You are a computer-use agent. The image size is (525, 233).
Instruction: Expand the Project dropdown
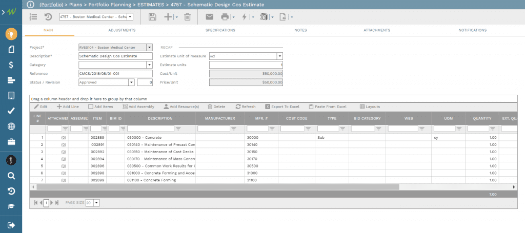tap(149, 47)
